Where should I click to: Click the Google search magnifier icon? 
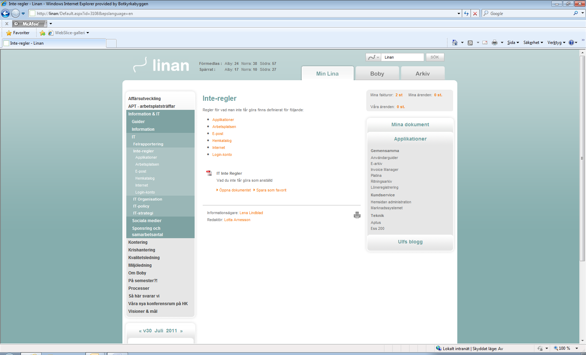point(576,13)
